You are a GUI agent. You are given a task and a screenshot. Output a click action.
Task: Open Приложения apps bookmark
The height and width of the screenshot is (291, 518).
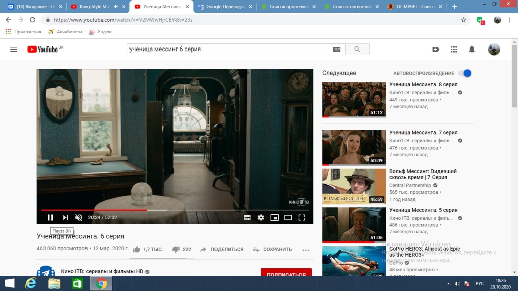pos(23,32)
